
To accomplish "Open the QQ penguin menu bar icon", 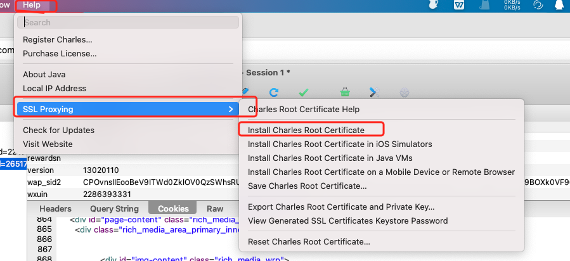I will tap(559, 4).
